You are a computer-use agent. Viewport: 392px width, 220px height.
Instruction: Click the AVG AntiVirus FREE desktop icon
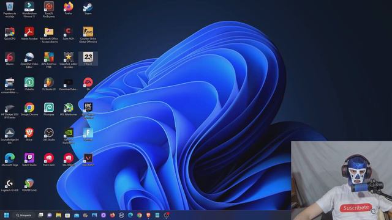pos(49,60)
